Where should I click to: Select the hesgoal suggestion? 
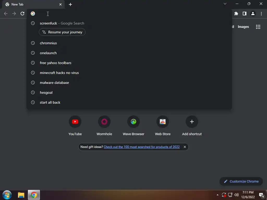click(x=129, y=92)
